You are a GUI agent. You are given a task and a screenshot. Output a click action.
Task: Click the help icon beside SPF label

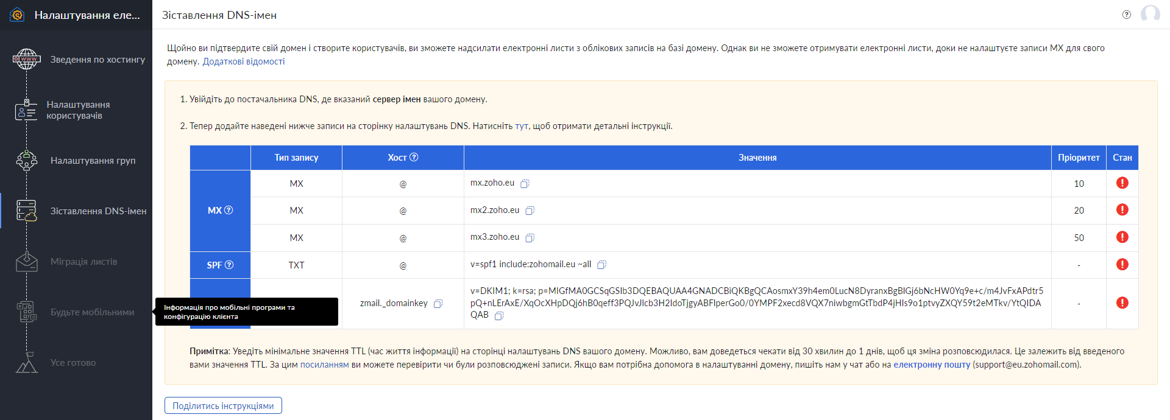(x=229, y=265)
